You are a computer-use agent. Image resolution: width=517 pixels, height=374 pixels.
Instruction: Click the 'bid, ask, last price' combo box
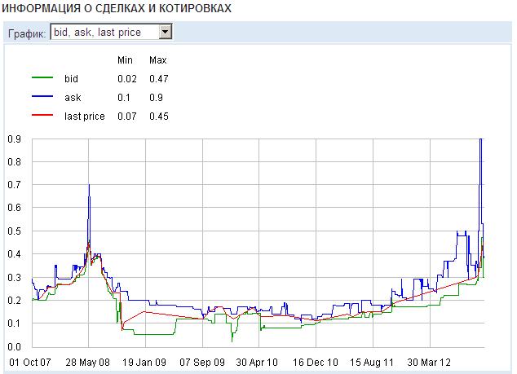pyautogui.click(x=111, y=32)
